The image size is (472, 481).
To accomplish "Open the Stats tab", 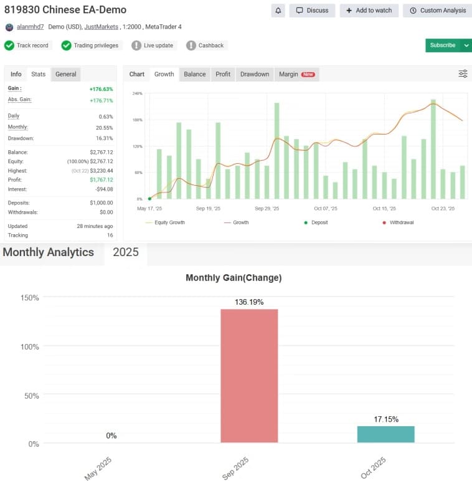I will (x=39, y=74).
